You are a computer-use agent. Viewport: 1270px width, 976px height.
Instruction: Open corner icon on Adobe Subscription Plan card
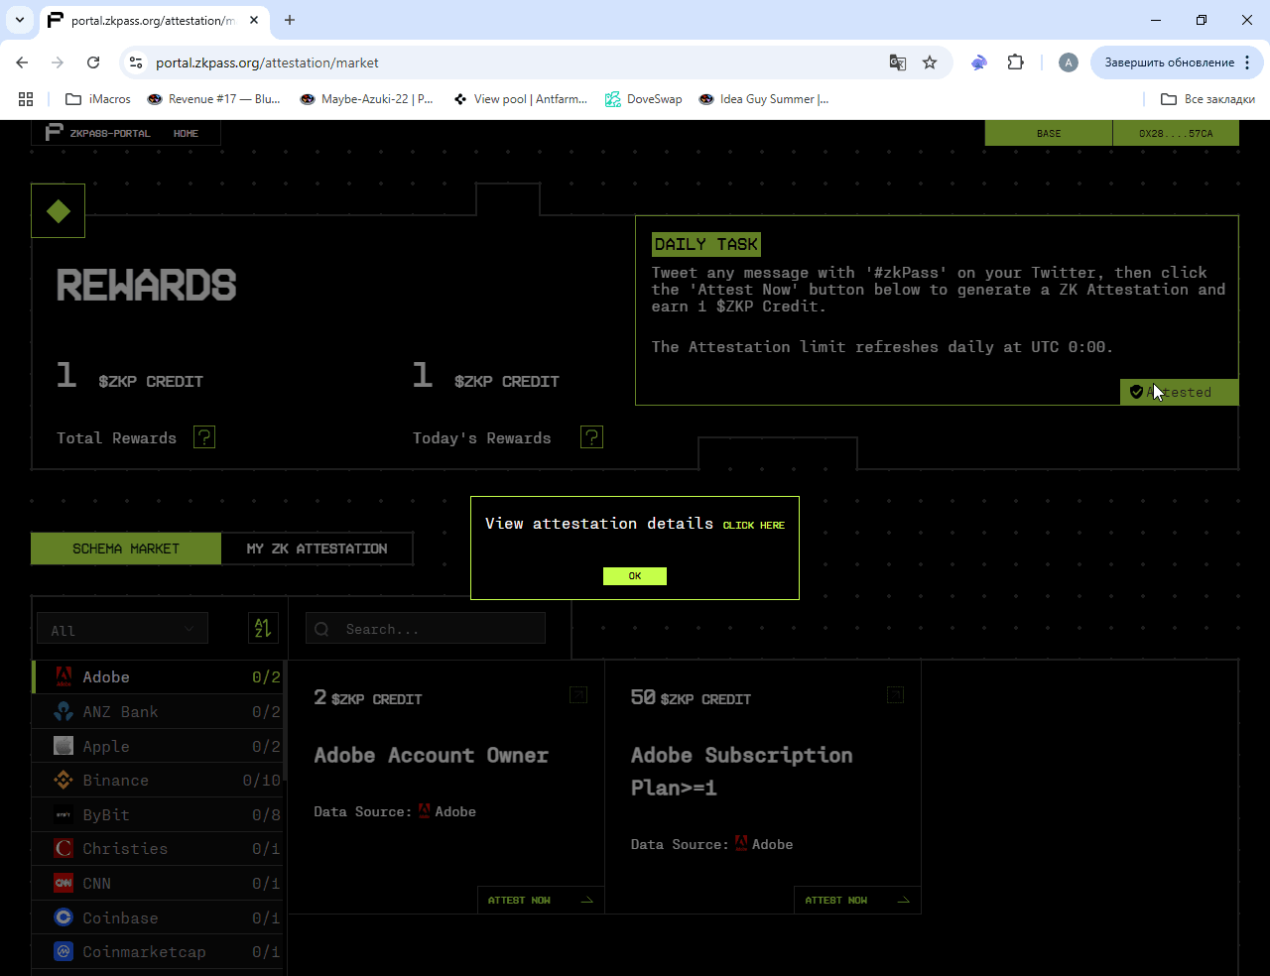(895, 695)
